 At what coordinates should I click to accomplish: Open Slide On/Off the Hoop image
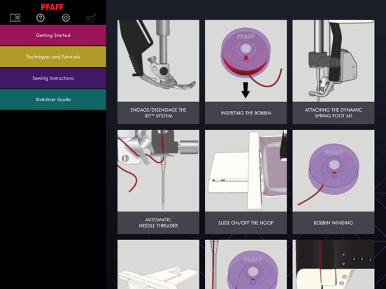(x=245, y=170)
